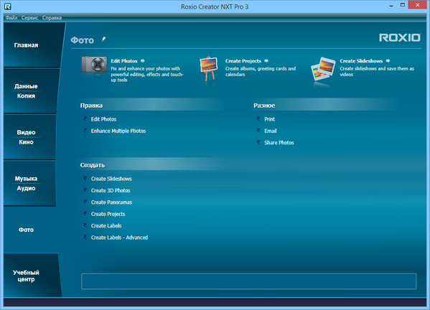The image size is (430, 310).
Task: Minimize the Roxio Creator window
Action: coord(391,6)
